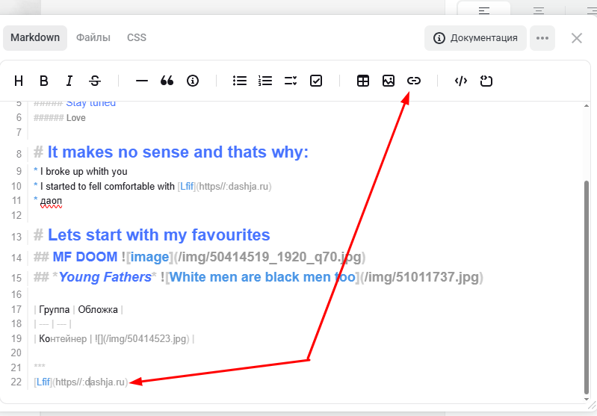
Task: Insert a numbered list
Action: pos(265,81)
